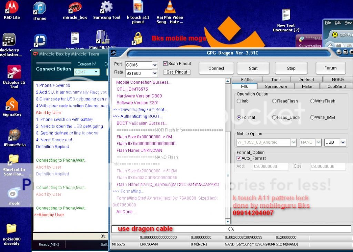This screenshot has width=353, height=252.
Task: Switch to the Si40xx tab
Action: [247, 80]
